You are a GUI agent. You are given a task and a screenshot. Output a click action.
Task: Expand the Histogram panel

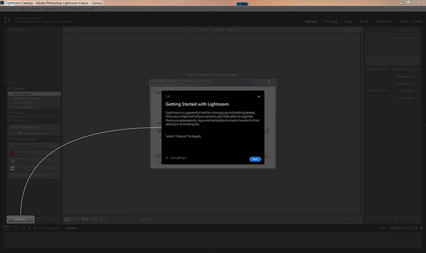418,30
